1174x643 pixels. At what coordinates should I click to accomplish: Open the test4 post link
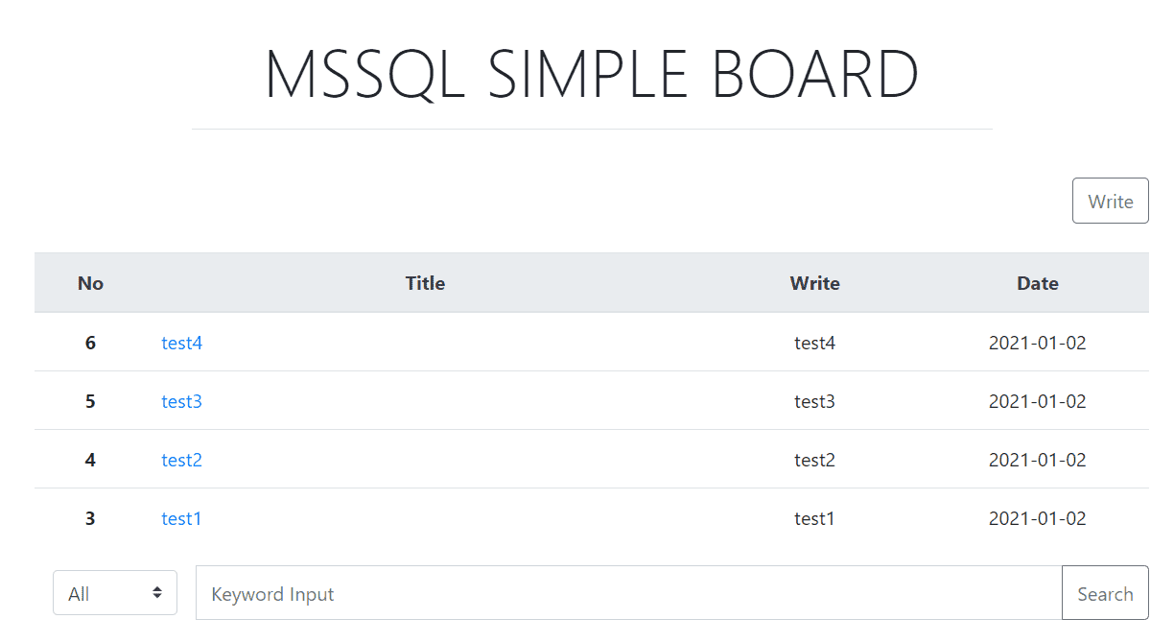pyautogui.click(x=181, y=343)
